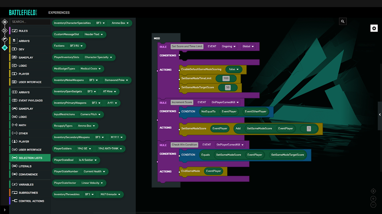The height and width of the screenshot is (214, 382).
Task: Click the Control Actions category
Action: (31, 201)
